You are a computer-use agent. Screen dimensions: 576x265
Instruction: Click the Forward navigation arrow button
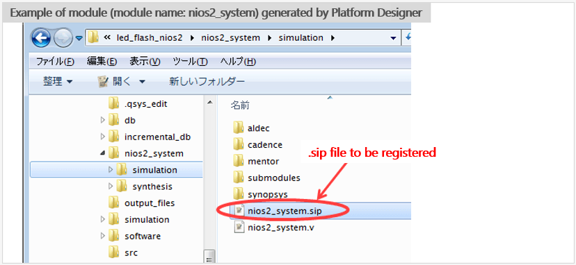click(63, 38)
